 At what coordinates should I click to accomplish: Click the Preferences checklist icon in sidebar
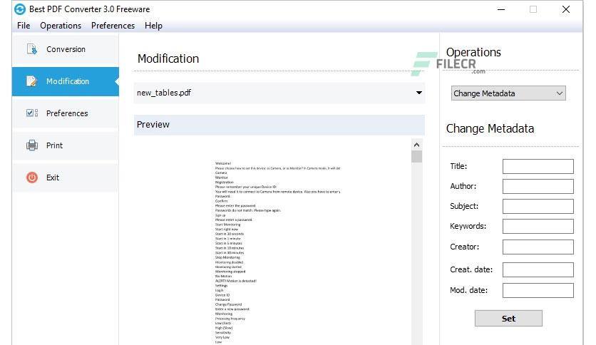[x=32, y=113]
